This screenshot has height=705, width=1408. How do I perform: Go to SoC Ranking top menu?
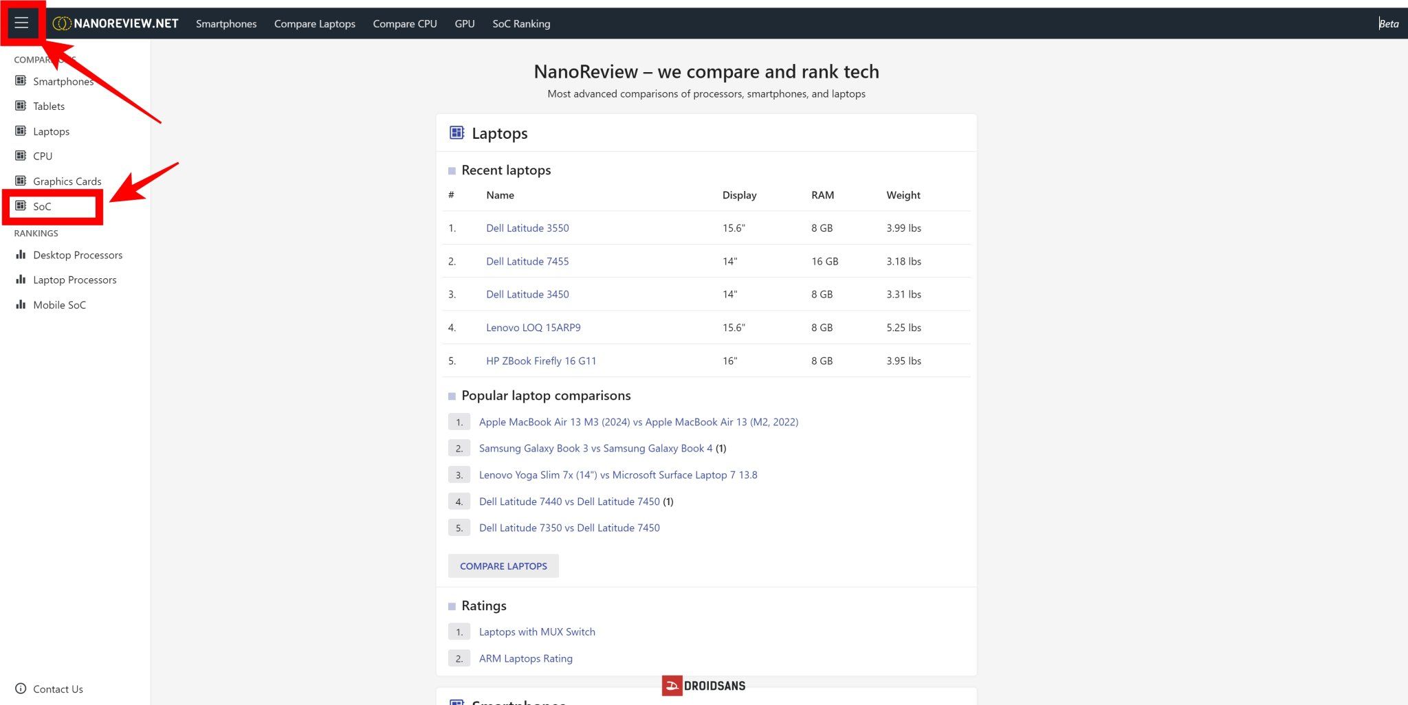coord(521,23)
